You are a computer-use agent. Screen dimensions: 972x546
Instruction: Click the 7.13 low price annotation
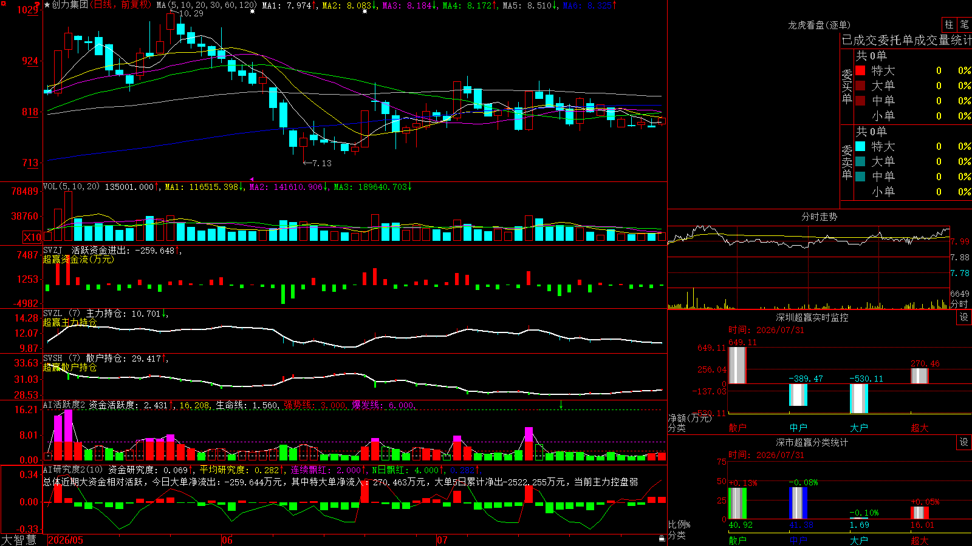tap(321, 163)
